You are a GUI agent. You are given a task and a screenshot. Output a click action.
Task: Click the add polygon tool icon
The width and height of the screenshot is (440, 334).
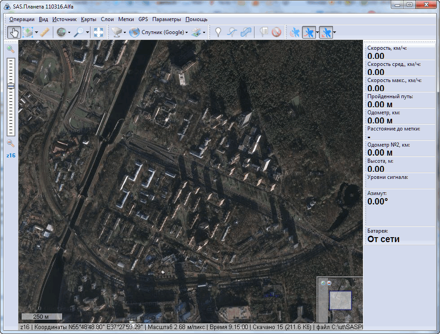[x=246, y=32]
